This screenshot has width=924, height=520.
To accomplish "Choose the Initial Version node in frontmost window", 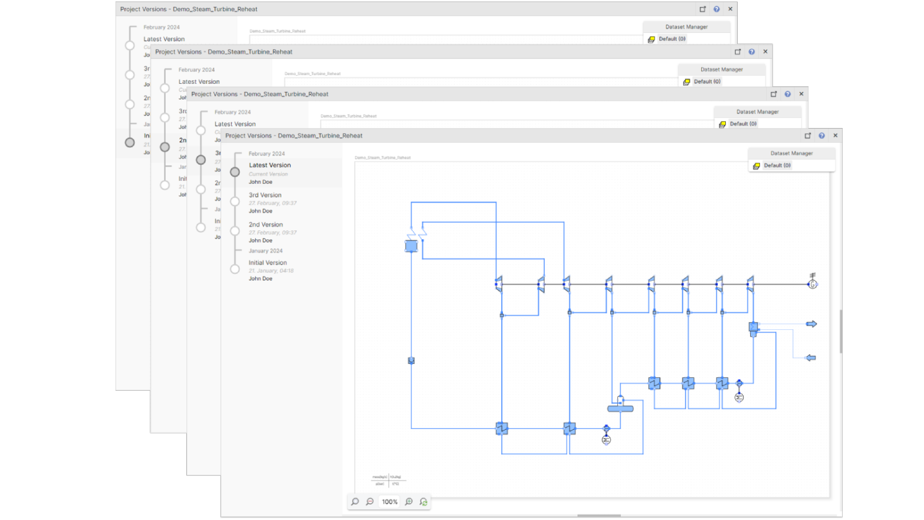I will click(x=235, y=269).
